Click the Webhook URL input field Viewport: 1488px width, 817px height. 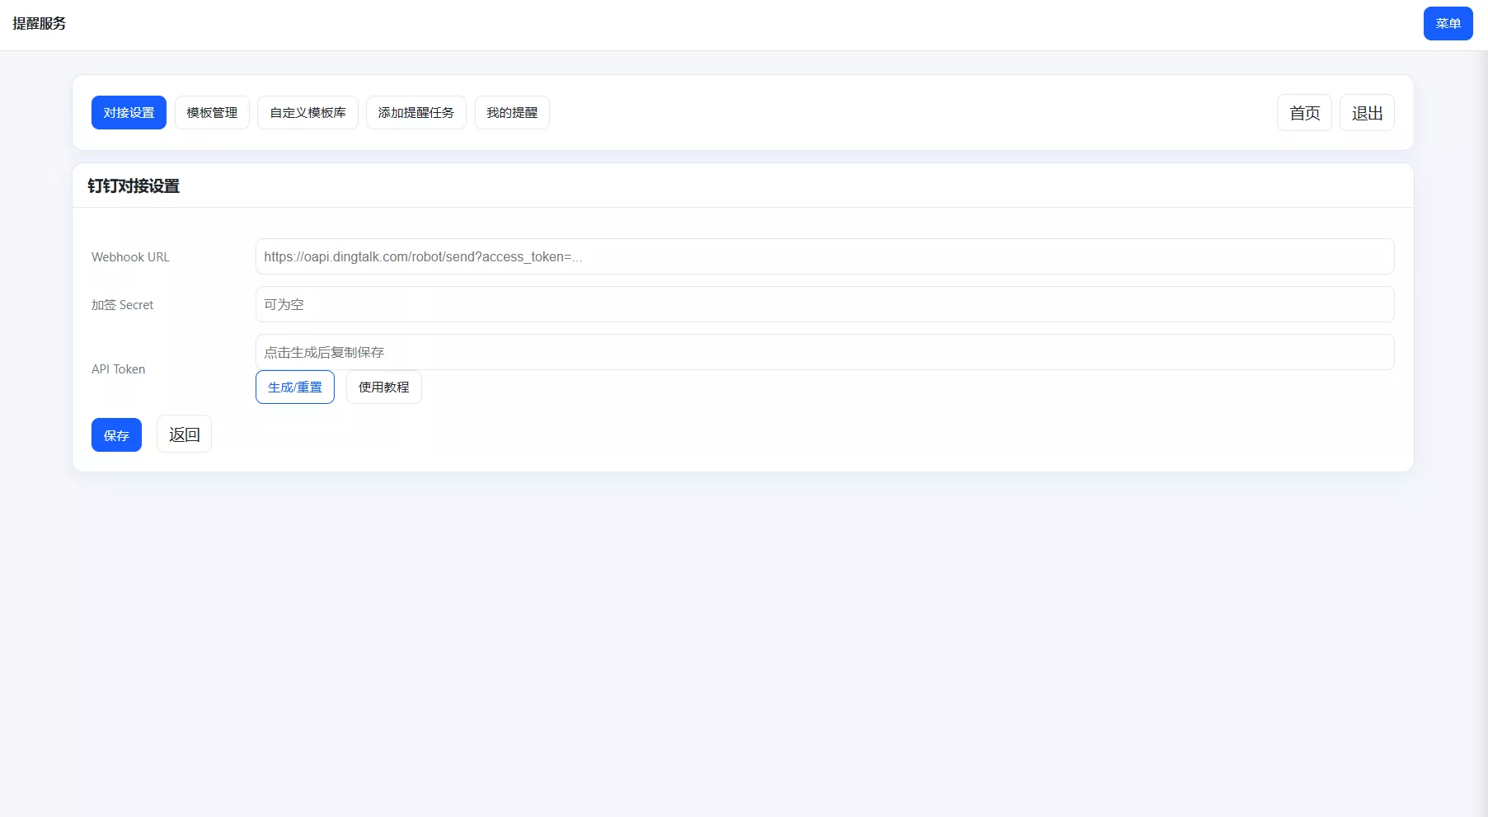pyautogui.click(x=824, y=256)
